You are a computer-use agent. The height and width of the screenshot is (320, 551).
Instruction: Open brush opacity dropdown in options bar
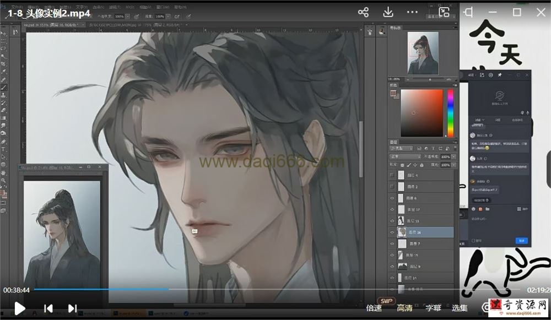click(x=128, y=16)
